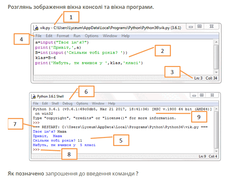Click Shell line 'Скільки тобі років? 11'
The height and width of the screenshot is (180, 245).
tap(57, 140)
